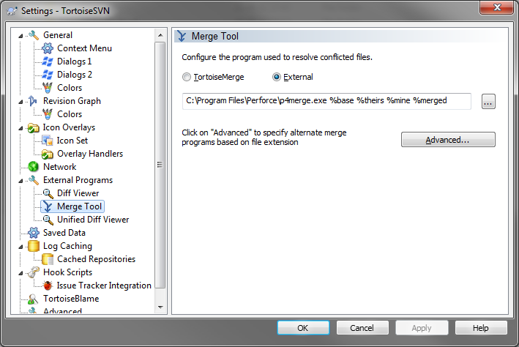Open the Network settings page
Screen dimensions: 519x347
coord(59,167)
